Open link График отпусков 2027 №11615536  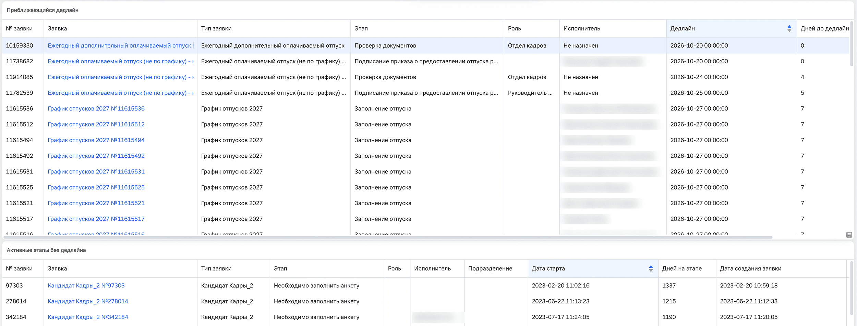point(96,109)
